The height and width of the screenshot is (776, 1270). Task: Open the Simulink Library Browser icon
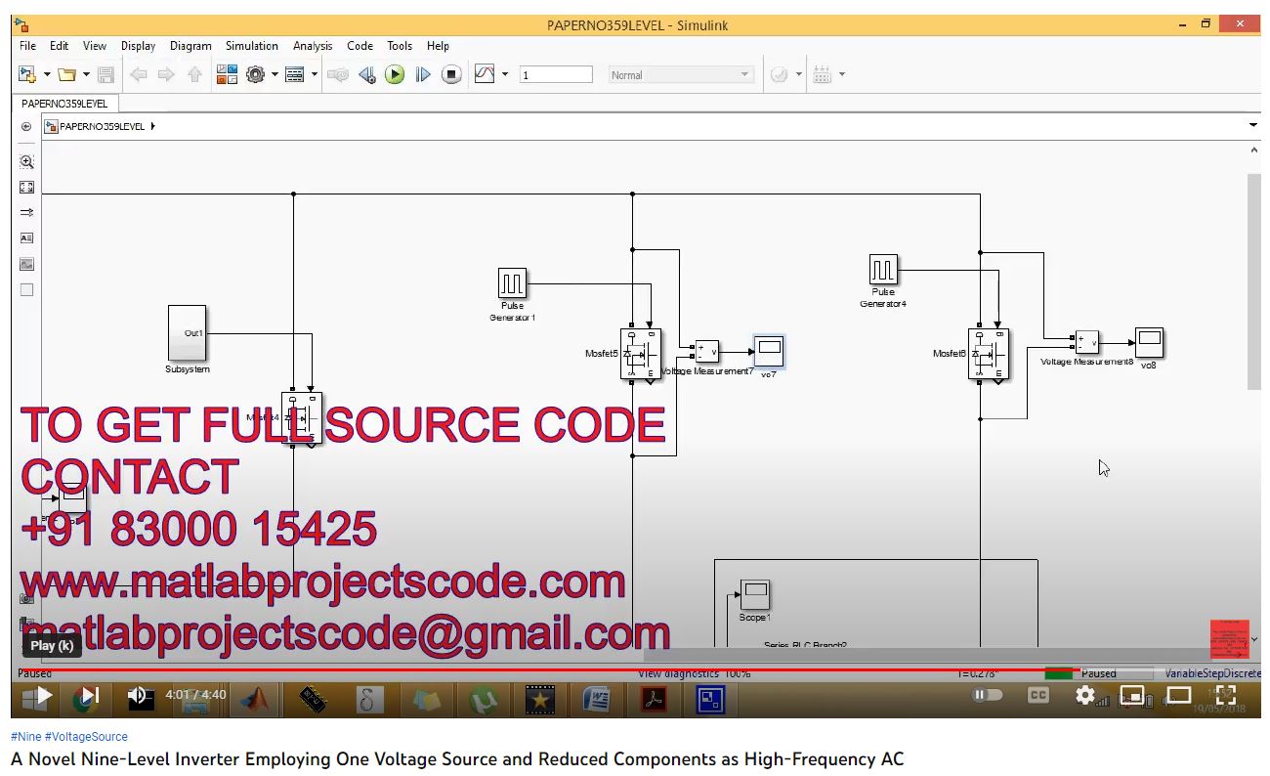[227, 74]
